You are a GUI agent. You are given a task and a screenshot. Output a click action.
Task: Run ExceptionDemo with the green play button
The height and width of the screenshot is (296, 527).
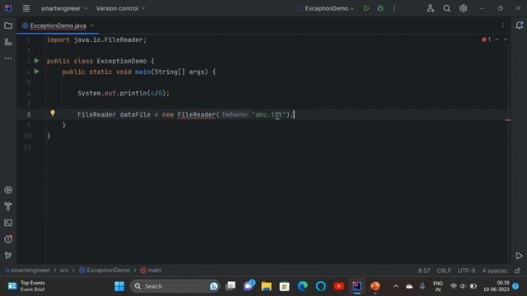click(x=366, y=8)
